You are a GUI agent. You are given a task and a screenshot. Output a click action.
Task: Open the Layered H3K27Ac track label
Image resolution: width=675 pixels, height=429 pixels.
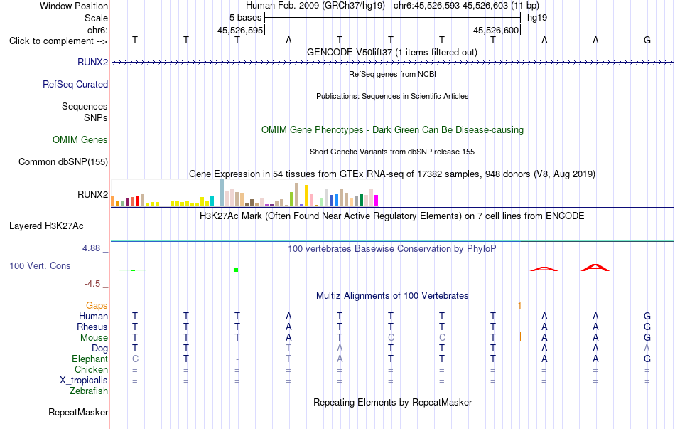coord(46,226)
